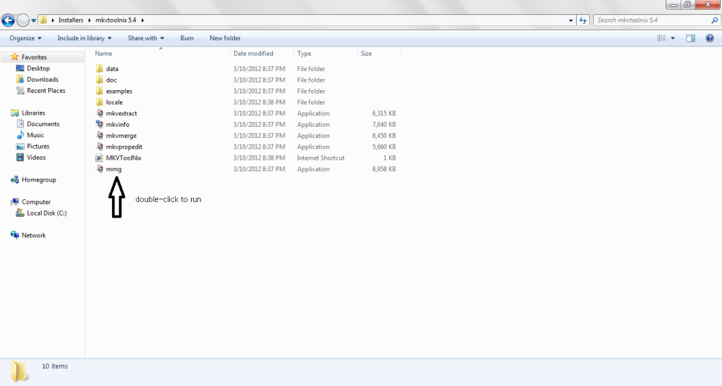722x386 pixels.
Task: Select mkvtoolnix 5.4 in the breadcrumb
Action: [116, 20]
